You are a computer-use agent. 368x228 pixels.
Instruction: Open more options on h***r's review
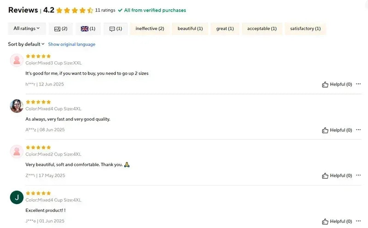[358, 84]
